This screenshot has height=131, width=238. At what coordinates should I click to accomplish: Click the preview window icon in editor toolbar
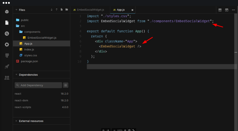tap(227, 10)
